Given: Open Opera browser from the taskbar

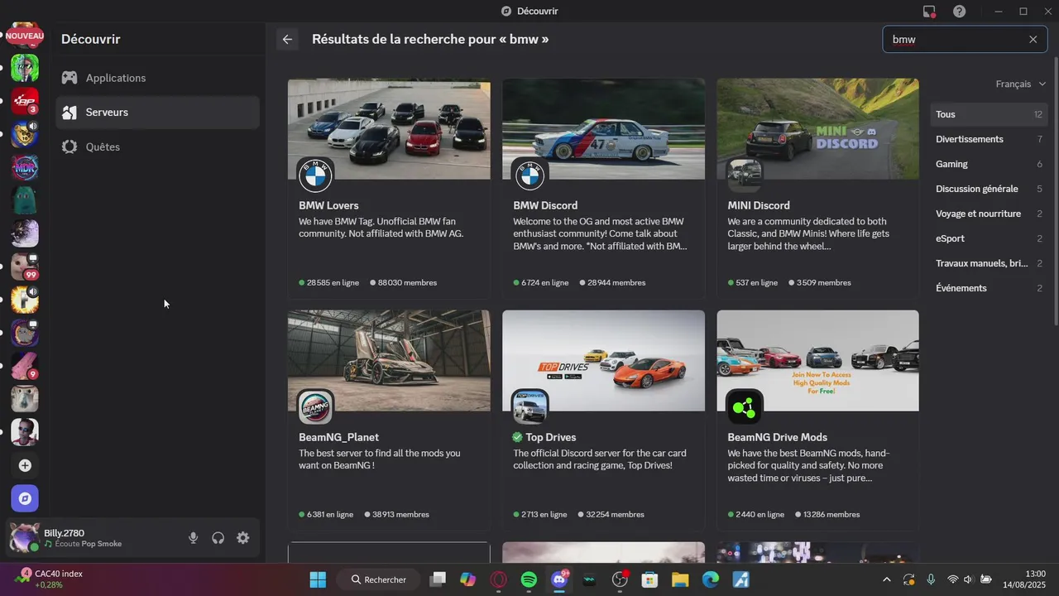Looking at the screenshot, I should (x=499, y=579).
